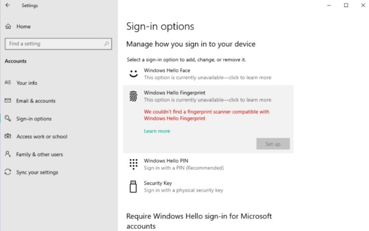
Task: Click the Security Key USB icon
Action: (133, 186)
